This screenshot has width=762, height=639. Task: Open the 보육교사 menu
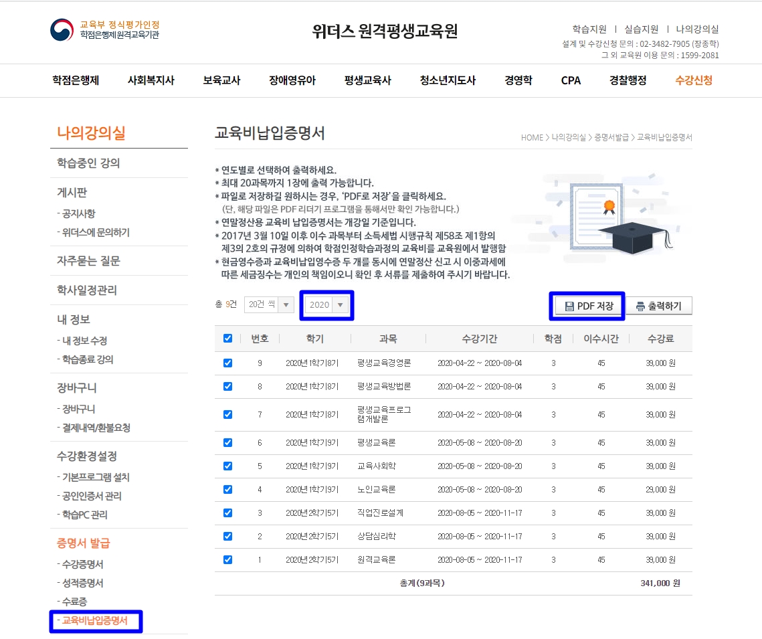(221, 80)
